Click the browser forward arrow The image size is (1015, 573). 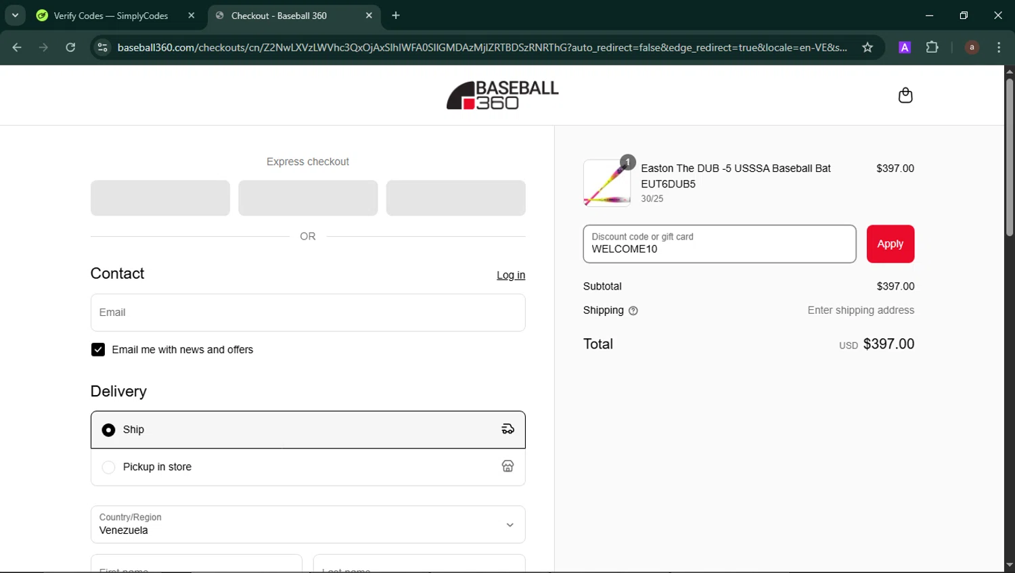[44, 47]
